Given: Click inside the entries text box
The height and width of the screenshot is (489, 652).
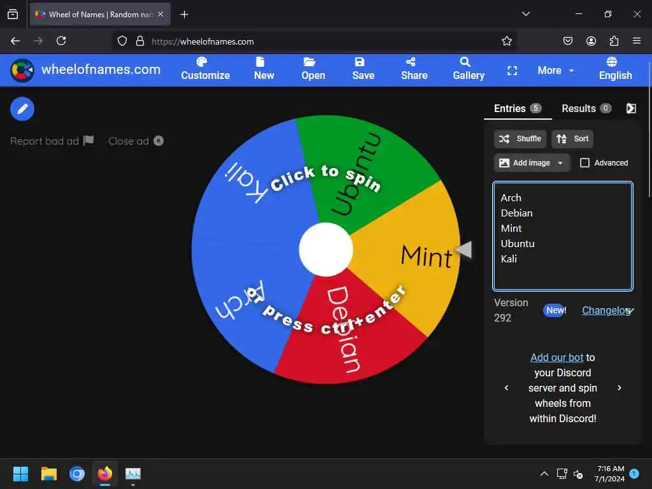Looking at the screenshot, I should [563, 236].
